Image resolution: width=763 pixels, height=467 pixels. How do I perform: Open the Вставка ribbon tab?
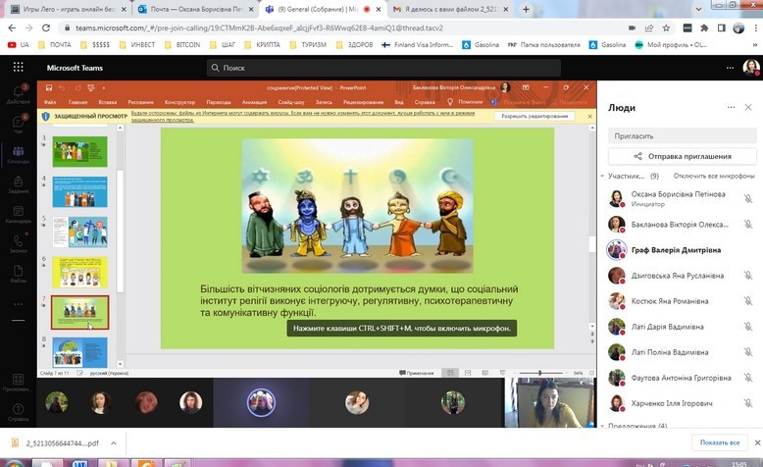click(108, 102)
